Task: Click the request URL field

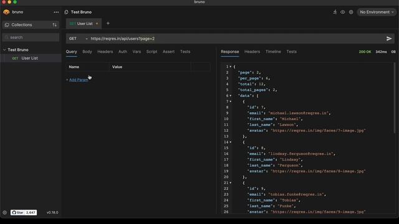Action: click(x=237, y=39)
